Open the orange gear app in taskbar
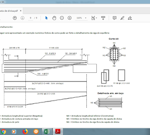The image size is (150, 135). [x=36, y=132]
